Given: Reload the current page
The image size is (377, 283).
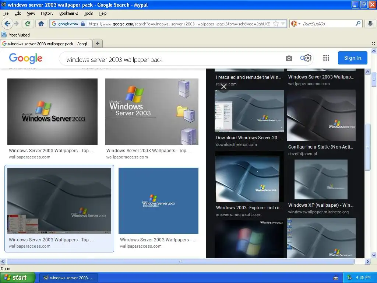Looking at the screenshot, I should point(28,24).
